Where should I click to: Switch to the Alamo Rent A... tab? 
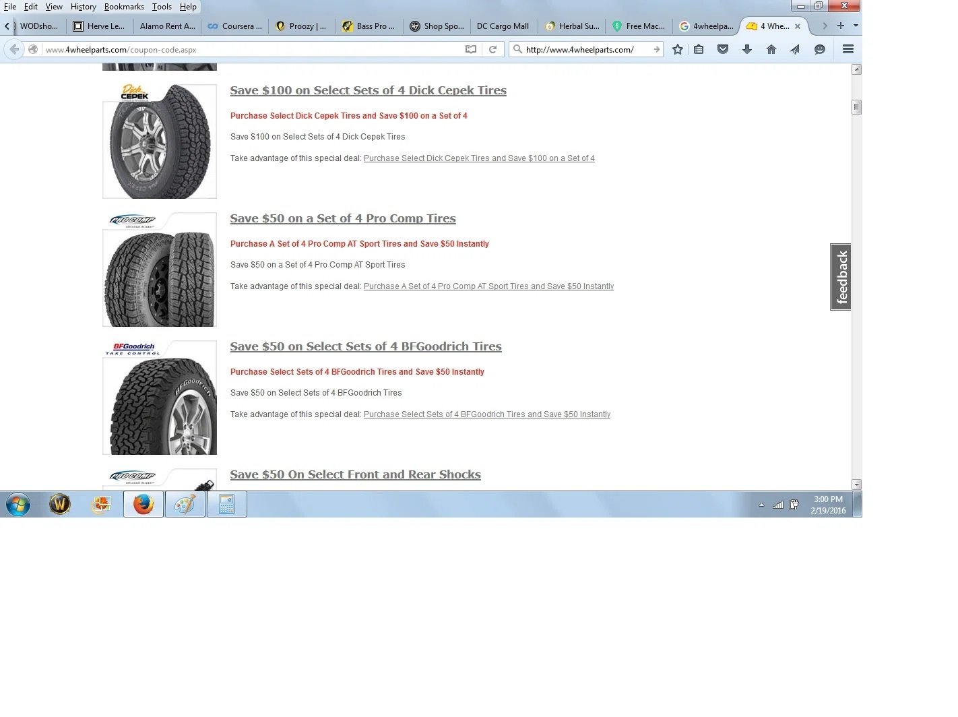tap(167, 26)
